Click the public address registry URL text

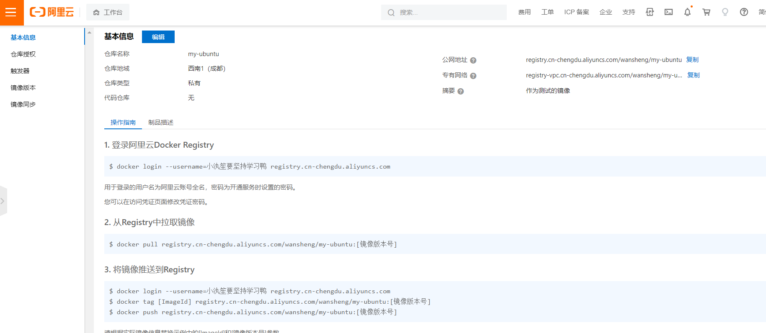(x=604, y=60)
